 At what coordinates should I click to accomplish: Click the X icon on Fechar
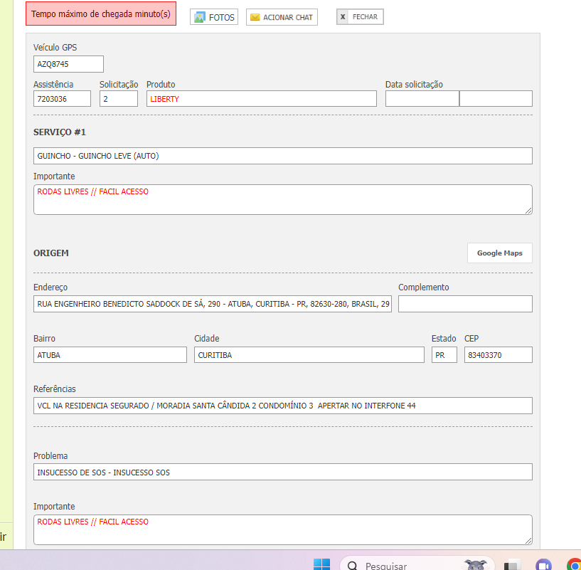pos(343,16)
